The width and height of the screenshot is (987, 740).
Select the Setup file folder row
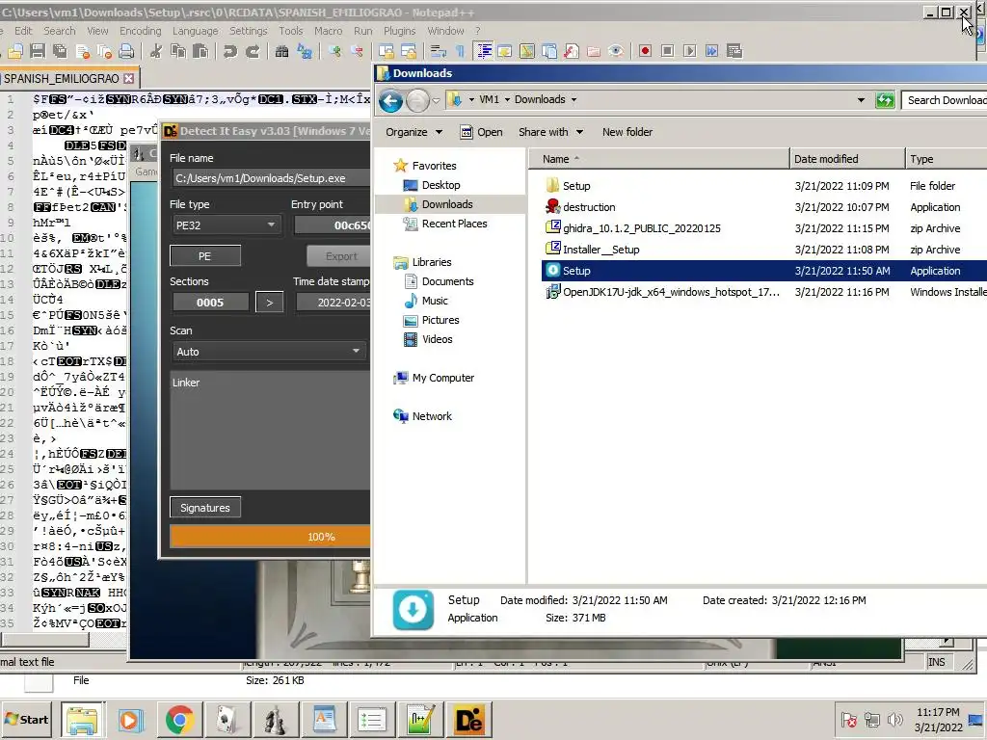[764, 186]
